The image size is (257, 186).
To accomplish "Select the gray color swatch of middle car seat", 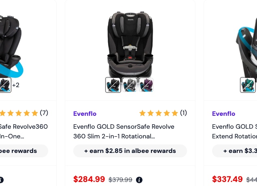I will 130,85.
